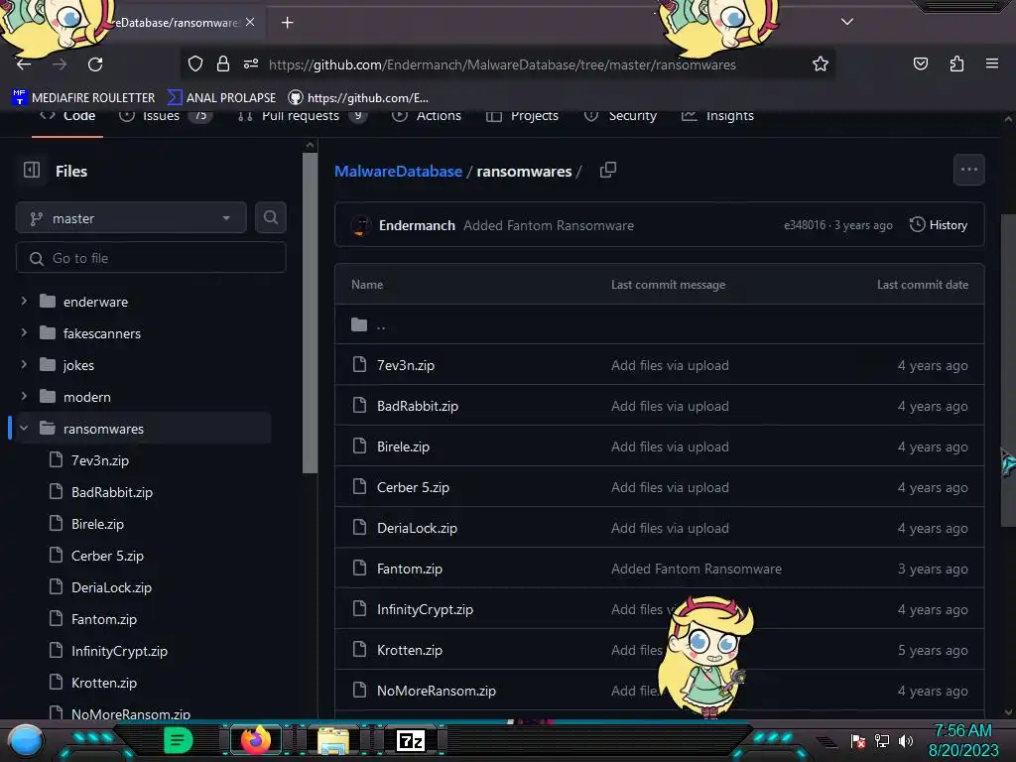This screenshot has width=1016, height=762.
Task: List all tabs dropdown arrow
Action: click(847, 22)
